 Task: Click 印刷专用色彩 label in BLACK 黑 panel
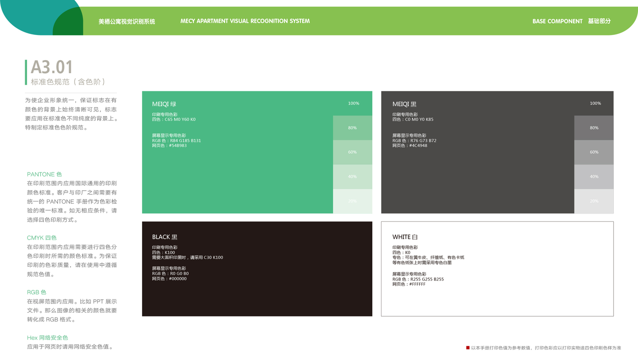164,248
